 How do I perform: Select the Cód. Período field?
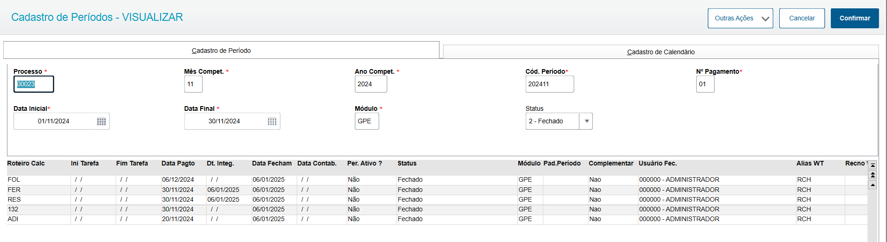pyautogui.click(x=549, y=84)
